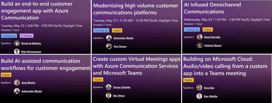Select the Digital tag on the AI Infused Omnichannel session
272x103 pixels.
(208, 29)
